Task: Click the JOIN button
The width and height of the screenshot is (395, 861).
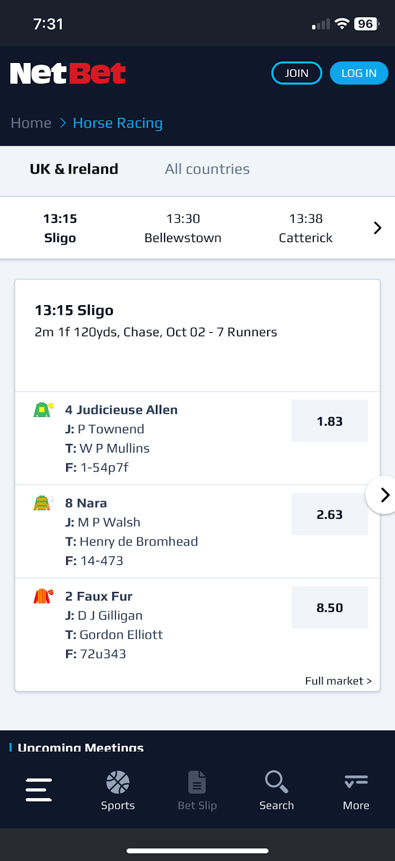Action: click(296, 73)
